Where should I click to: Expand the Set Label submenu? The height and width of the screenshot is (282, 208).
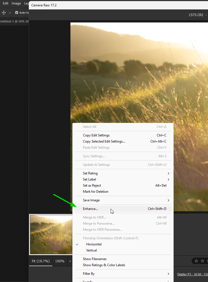[x=123, y=179]
